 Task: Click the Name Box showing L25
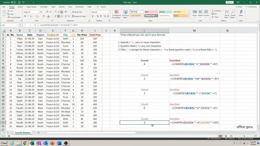(x=10, y=25)
